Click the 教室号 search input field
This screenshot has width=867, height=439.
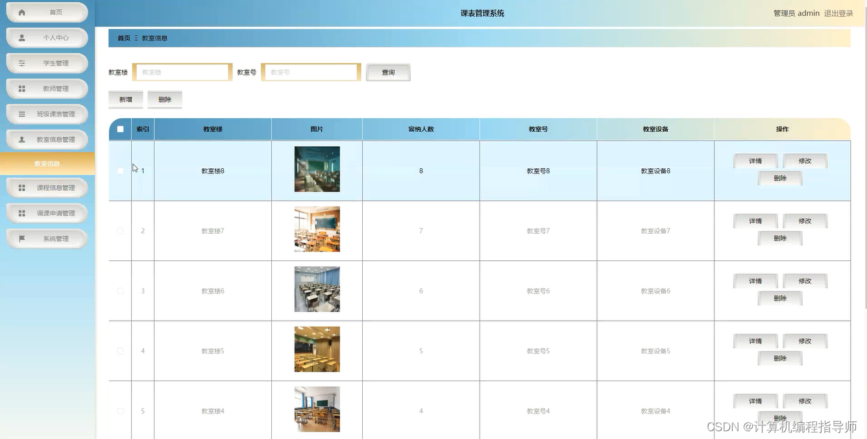click(x=311, y=72)
